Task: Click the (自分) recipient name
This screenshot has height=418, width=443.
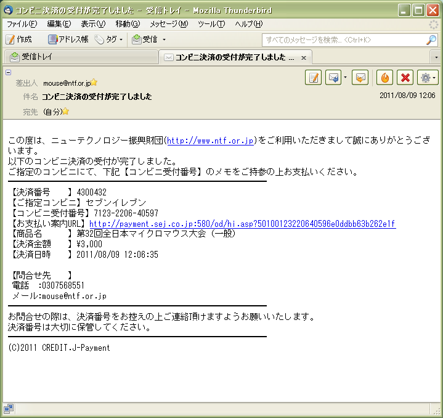Action: point(52,112)
